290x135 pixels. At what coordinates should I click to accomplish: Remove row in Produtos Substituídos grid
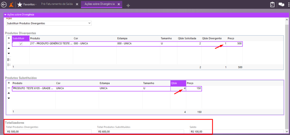(x=9, y=88)
